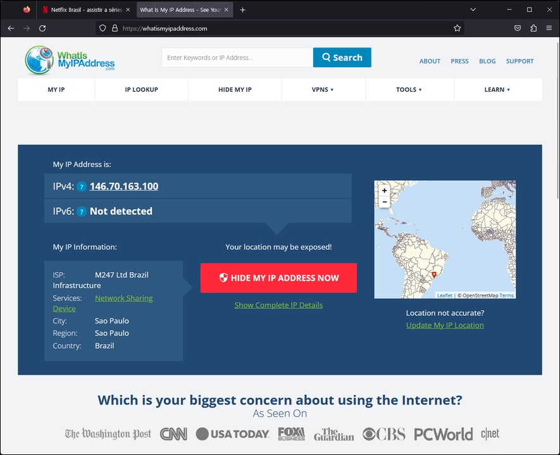
Task: Click the CBS logo
Action: click(384, 434)
